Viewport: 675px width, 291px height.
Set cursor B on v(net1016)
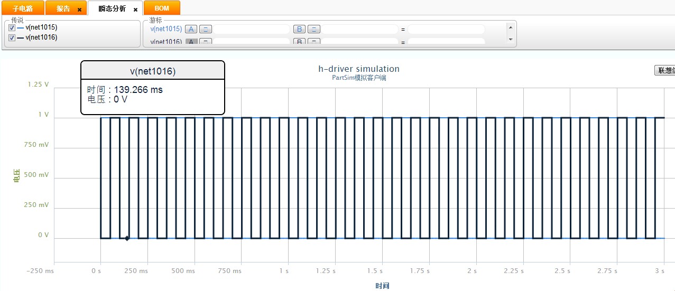pyautogui.click(x=300, y=41)
